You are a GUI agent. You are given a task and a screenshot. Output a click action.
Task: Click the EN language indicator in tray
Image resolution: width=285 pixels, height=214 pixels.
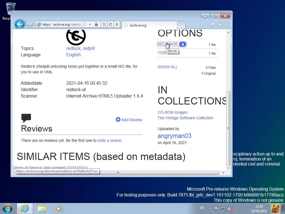click(x=202, y=208)
